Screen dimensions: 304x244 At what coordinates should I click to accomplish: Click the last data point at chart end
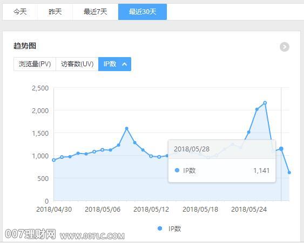289,172
